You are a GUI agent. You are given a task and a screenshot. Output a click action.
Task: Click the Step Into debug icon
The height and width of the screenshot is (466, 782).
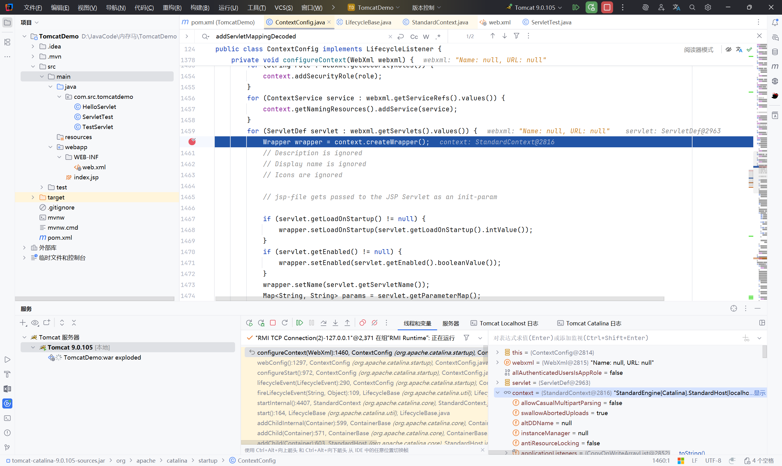tap(335, 323)
